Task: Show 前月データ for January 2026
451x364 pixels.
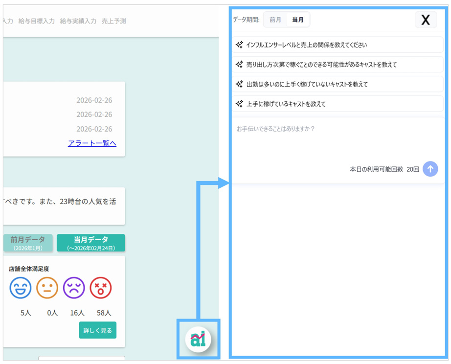Action: pos(28,243)
